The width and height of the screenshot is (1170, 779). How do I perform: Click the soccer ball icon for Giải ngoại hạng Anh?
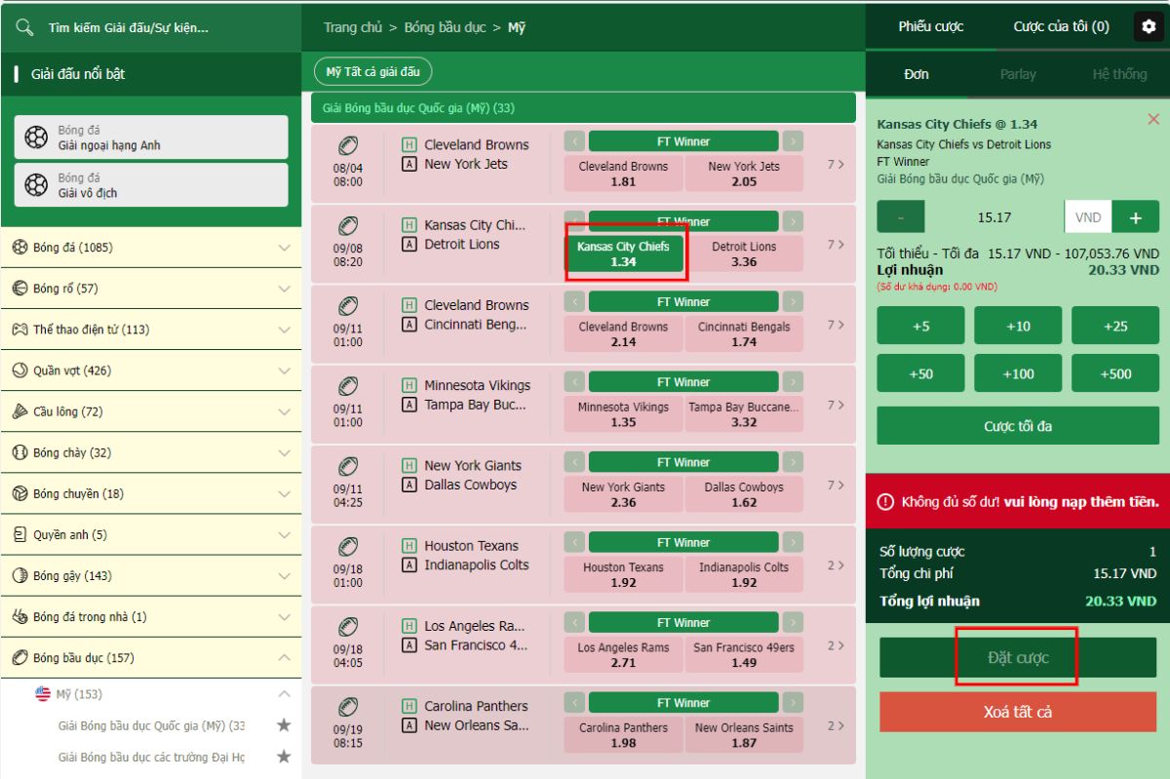[x=36, y=137]
